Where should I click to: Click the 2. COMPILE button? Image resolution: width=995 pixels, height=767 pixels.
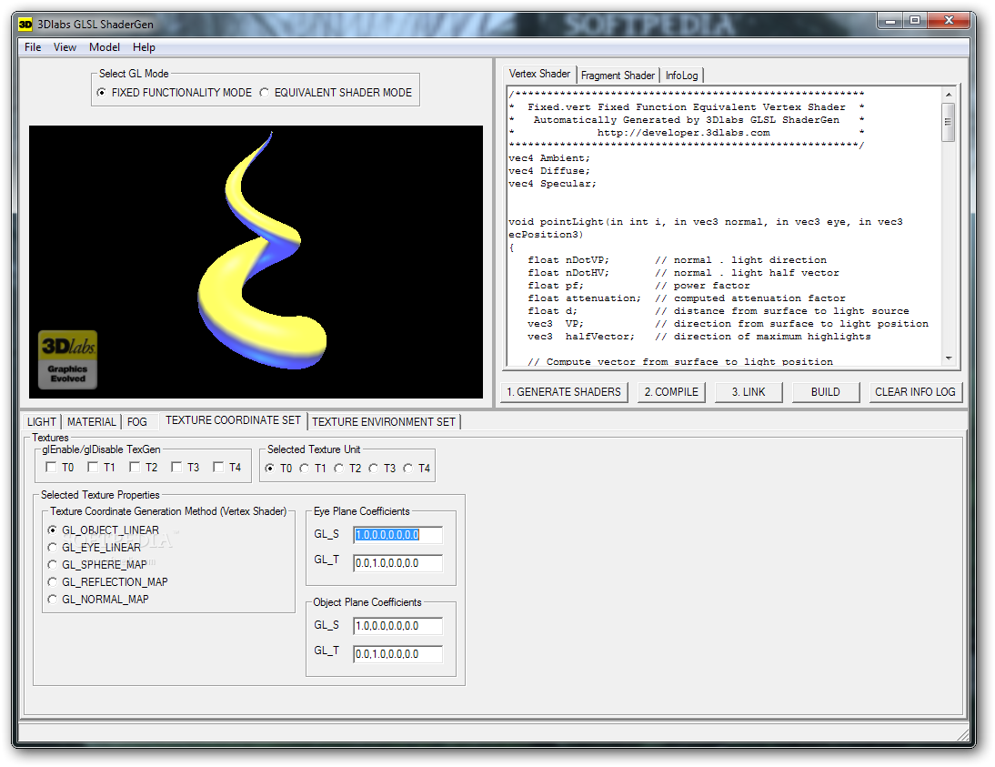coord(671,392)
